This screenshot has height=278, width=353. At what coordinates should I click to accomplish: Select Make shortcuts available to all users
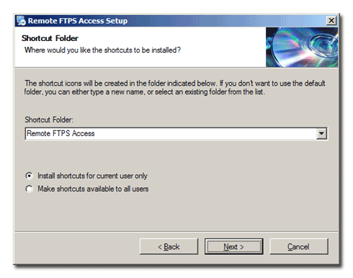[x=29, y=189]
